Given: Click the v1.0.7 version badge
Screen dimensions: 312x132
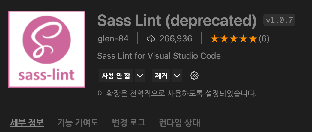Looking at the screenshot, I should (x=279, y=20).
